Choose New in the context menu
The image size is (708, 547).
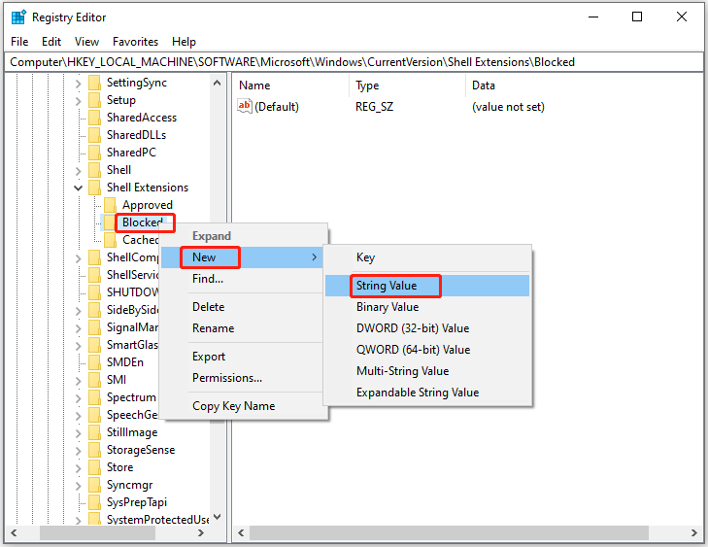pos(242,257)
